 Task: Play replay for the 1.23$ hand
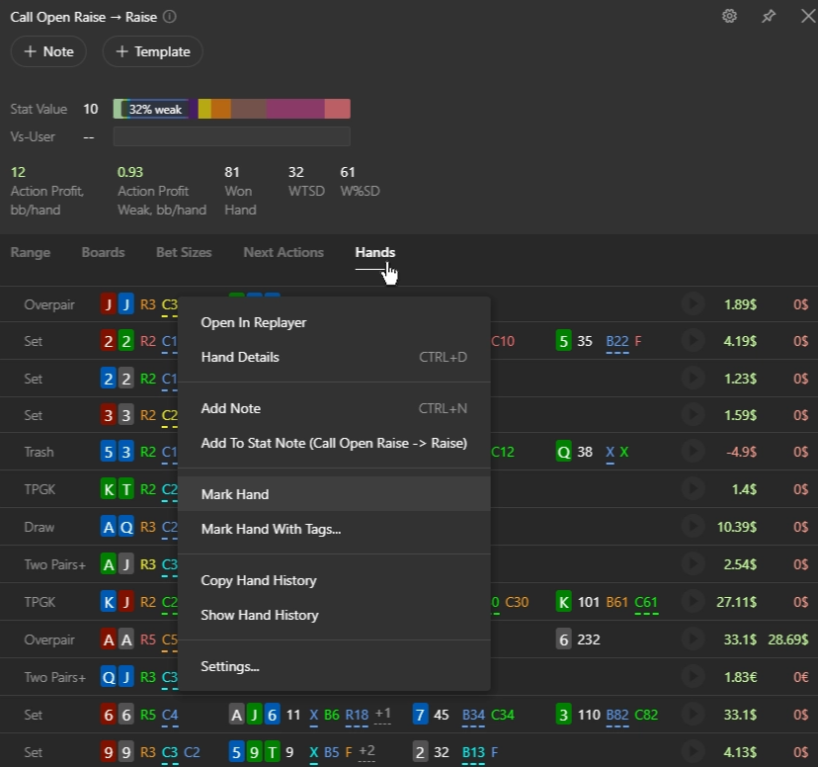(x=693, y=378)
